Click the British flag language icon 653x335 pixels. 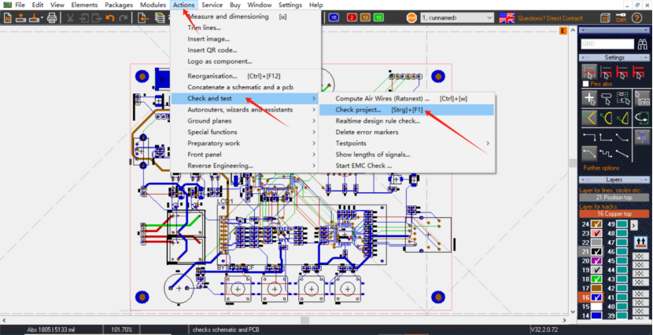[x=507, y=18]
